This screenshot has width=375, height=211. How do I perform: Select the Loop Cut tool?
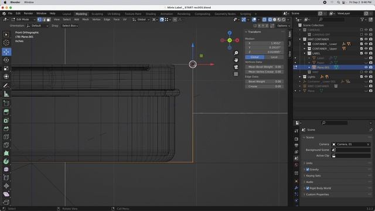pyautogui.click(x=6, y=137)
